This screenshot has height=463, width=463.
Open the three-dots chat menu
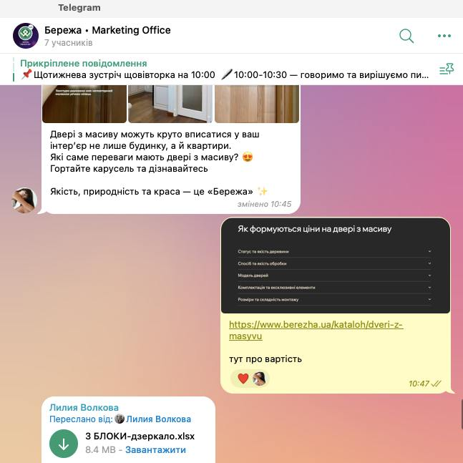(444, 36)
